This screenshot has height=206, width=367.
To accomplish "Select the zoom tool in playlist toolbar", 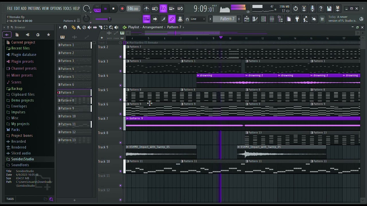I will pyautogui.click(x=111, y=27).
